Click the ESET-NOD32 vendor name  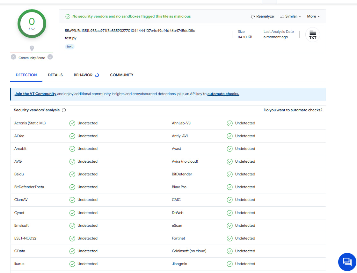[25, 238]
